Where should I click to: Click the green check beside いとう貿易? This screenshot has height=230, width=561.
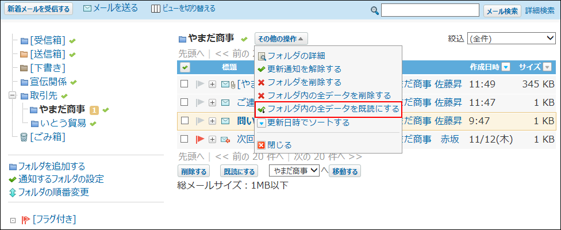pos(93,124)
